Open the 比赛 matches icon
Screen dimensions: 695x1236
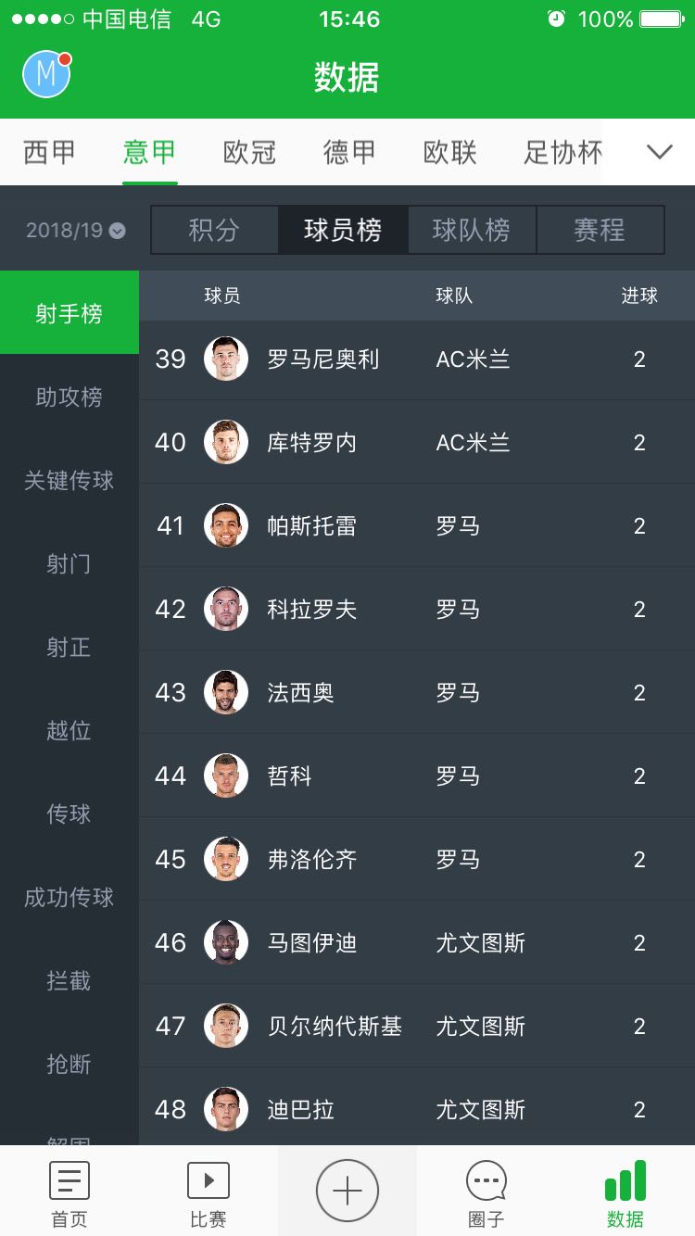tap(208, 1181)
